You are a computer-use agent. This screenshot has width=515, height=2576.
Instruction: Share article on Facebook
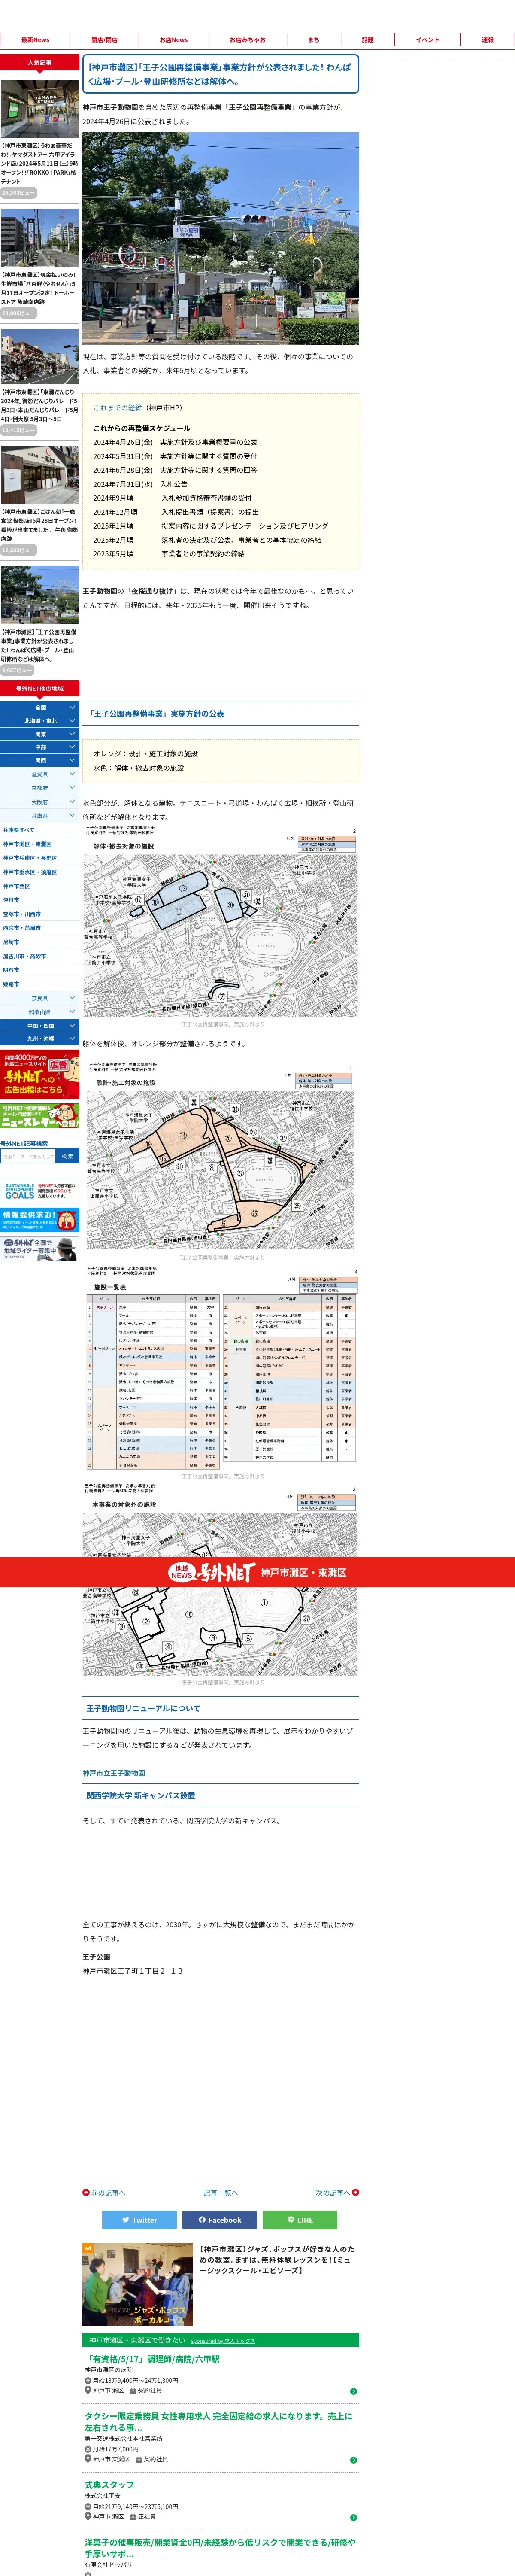click(x=220, y=2220)
